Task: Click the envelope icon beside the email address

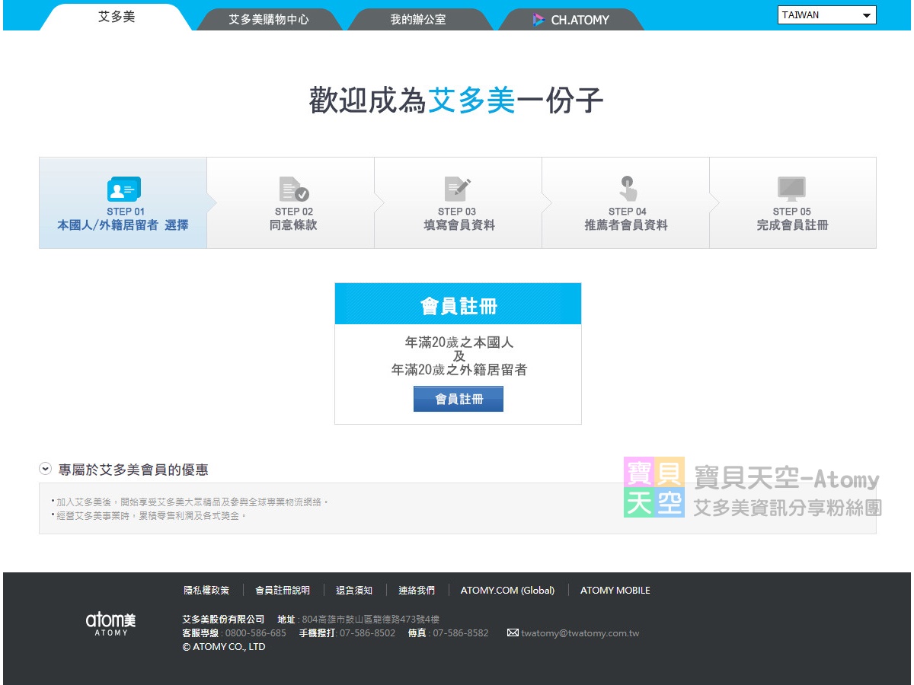Action: pyautogui.click(x=513, y=632)
